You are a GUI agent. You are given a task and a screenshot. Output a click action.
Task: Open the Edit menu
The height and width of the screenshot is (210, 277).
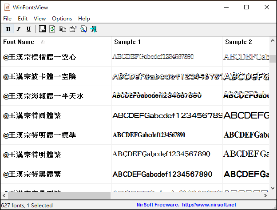(x=23, y=19)
